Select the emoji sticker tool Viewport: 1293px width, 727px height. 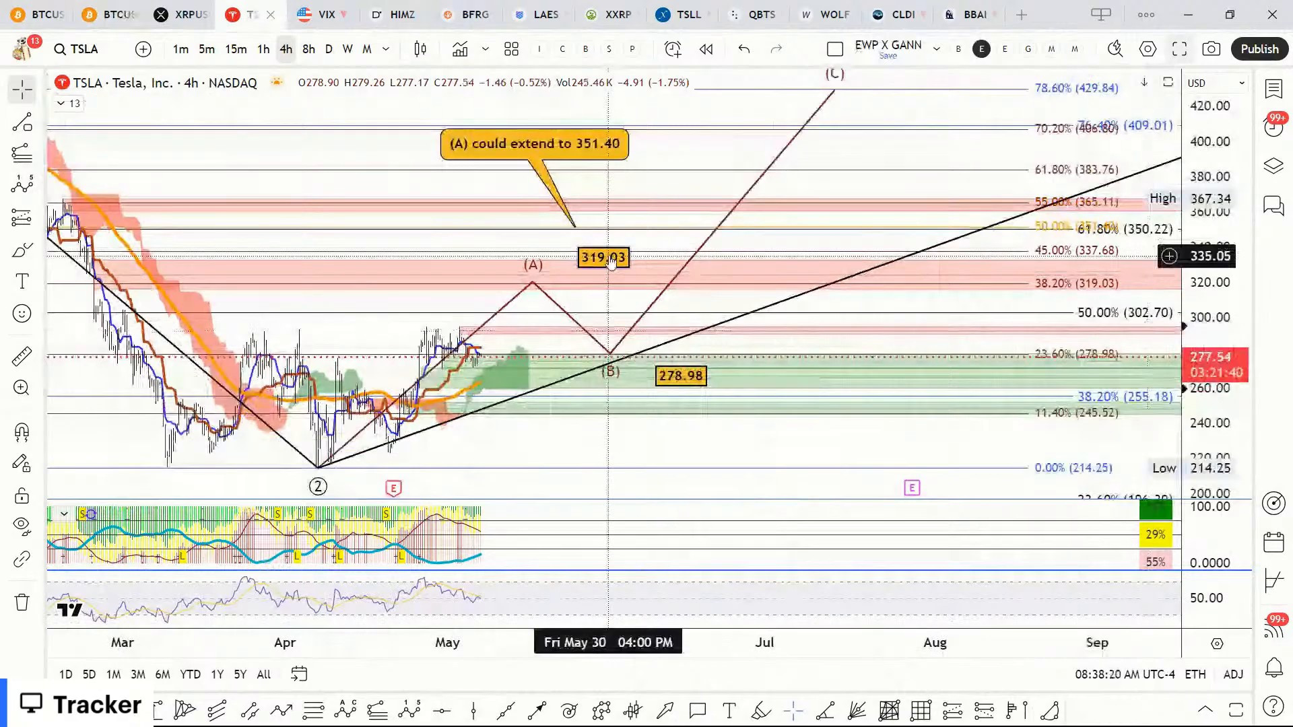tap(22, 314)
